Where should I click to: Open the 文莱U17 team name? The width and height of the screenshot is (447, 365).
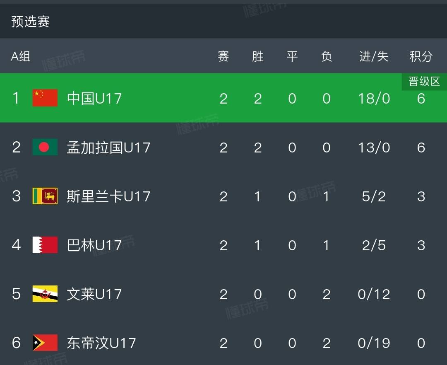coord(94,294)
